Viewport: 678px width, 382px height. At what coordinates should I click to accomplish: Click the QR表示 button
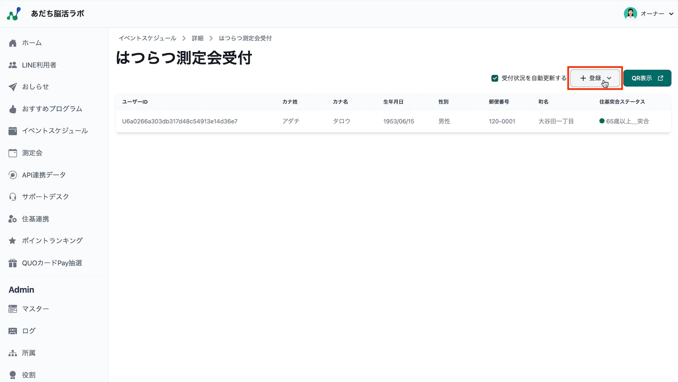[647, 78]
